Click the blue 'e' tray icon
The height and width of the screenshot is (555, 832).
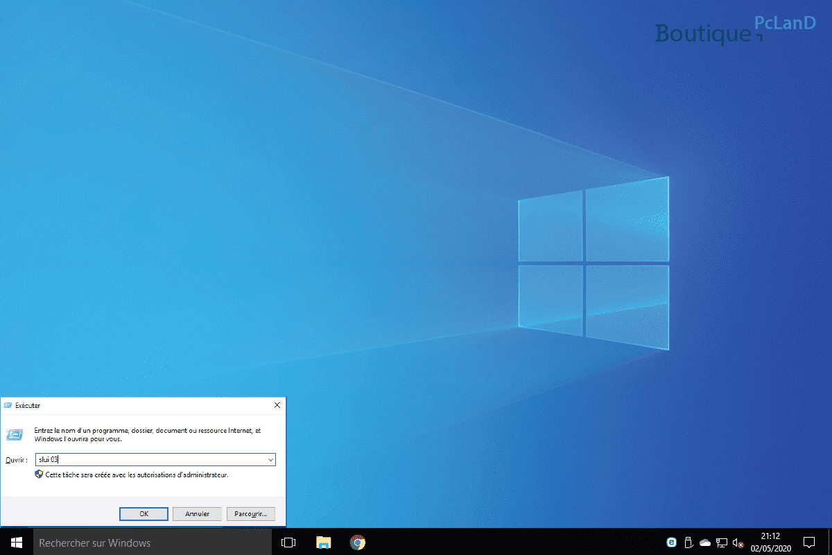(671, 543)
